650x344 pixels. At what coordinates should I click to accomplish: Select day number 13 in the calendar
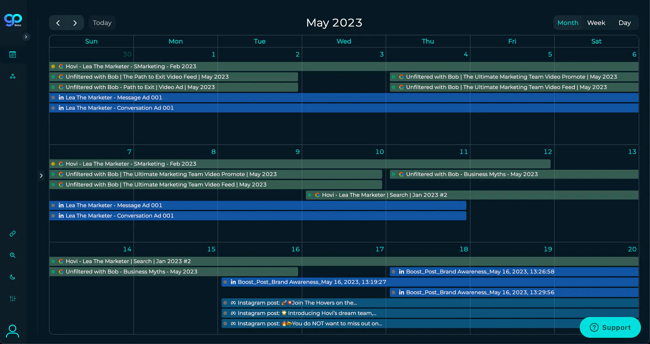click(x=632, y=152)
